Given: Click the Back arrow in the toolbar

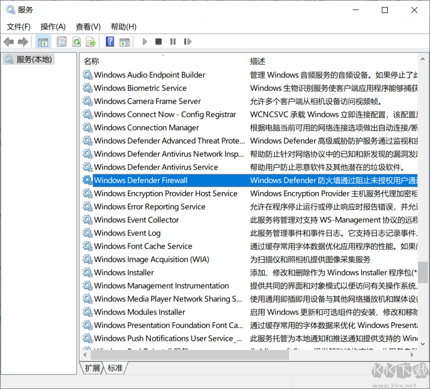Looking at the screenshot, I should 9,42.
